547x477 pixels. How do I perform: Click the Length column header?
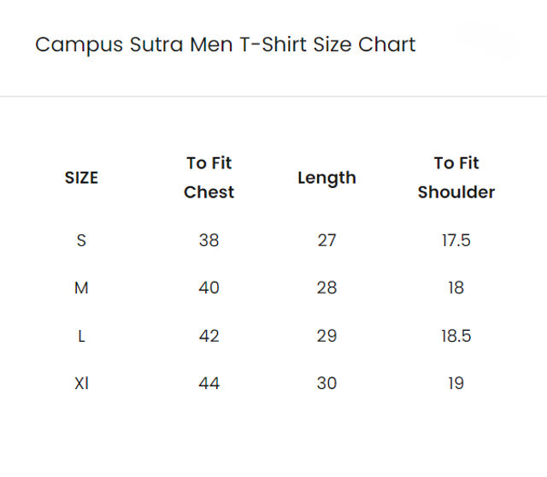tap(326, 179)
